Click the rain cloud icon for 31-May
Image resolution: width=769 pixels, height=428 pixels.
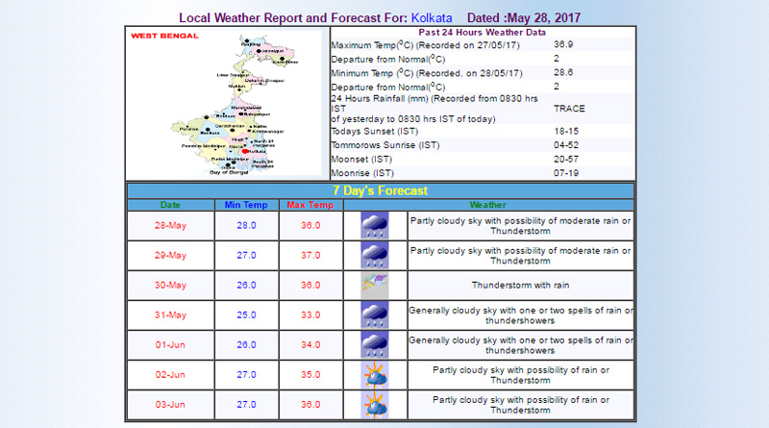[x=375, y=315]
